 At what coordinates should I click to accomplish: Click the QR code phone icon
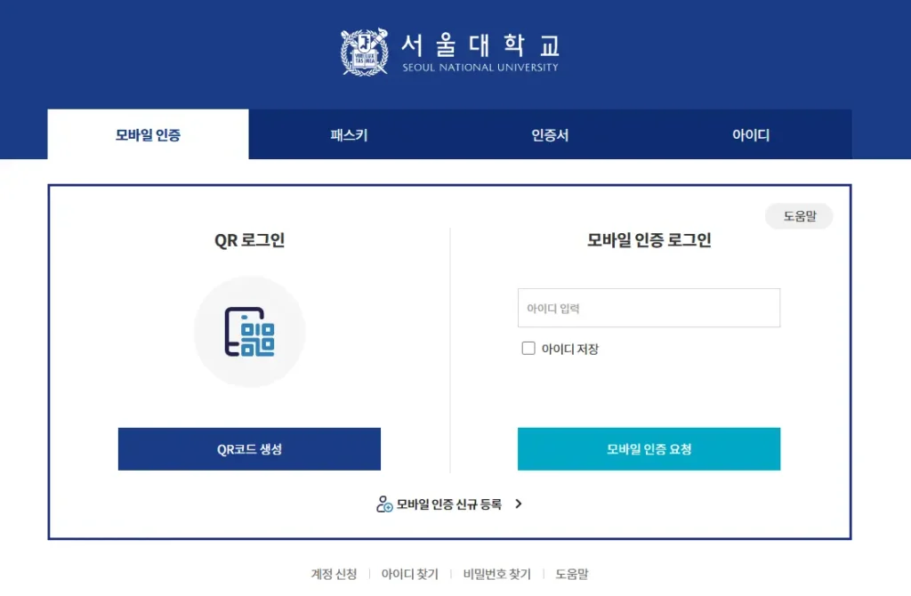pyautogui.click(x=249, y=331)
